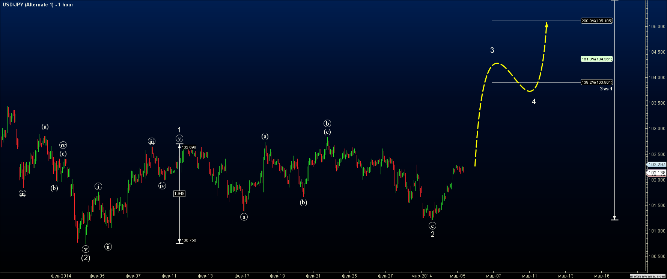Click the 100.500 price axis label

pyautogui.click(x=657, y=256)
